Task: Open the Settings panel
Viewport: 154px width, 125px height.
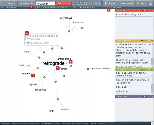Action: (x=116, y=8)
